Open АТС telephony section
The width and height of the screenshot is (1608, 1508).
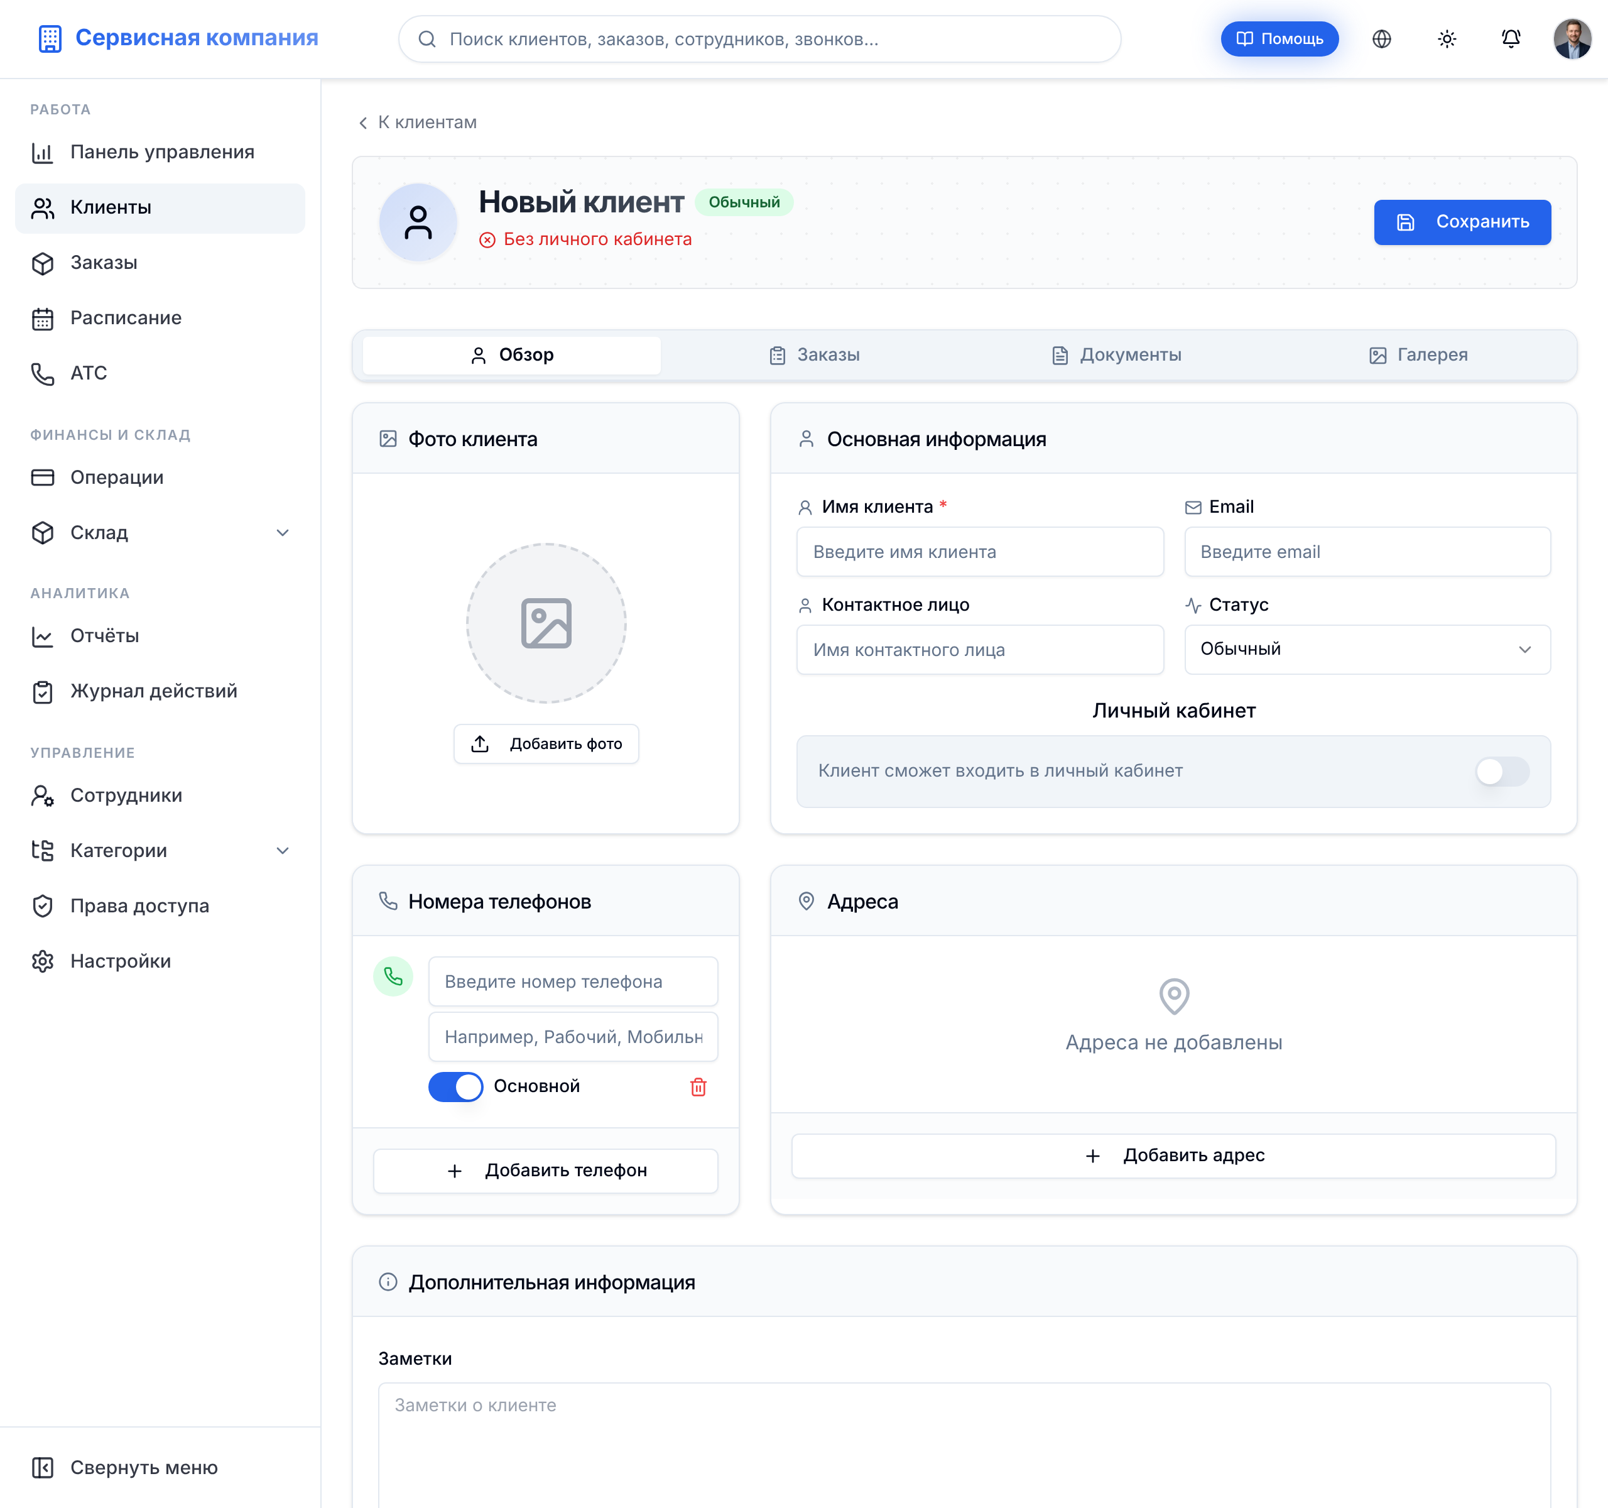pos(160,373)
